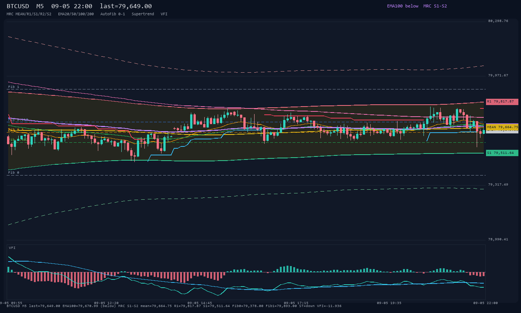Click the 79,317.49 price axis label

(x=498, y=184)
